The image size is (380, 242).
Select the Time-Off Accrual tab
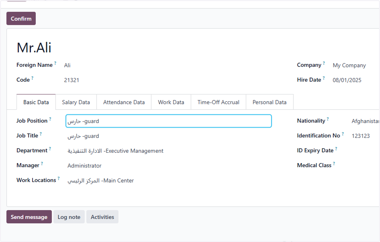click(218, 102)
